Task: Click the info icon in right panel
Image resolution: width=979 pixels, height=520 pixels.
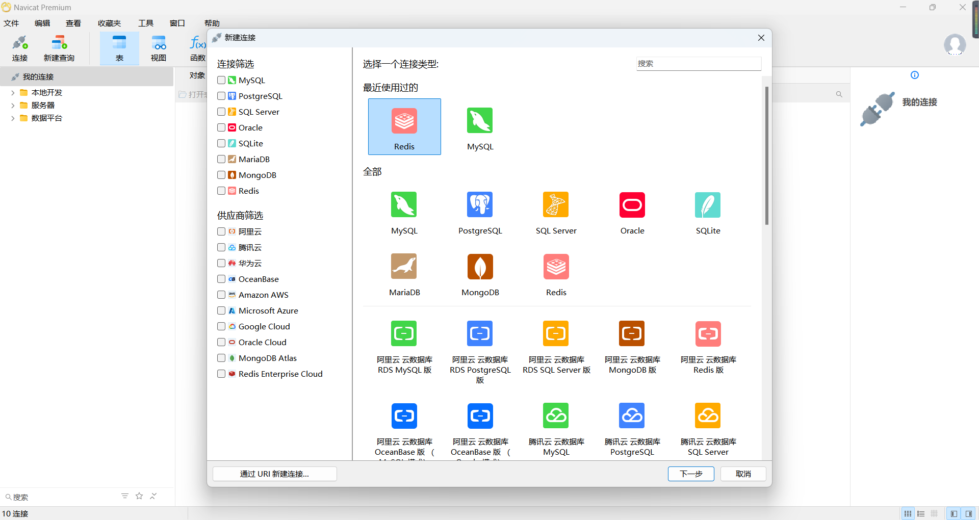Action: tap(915, 75)
